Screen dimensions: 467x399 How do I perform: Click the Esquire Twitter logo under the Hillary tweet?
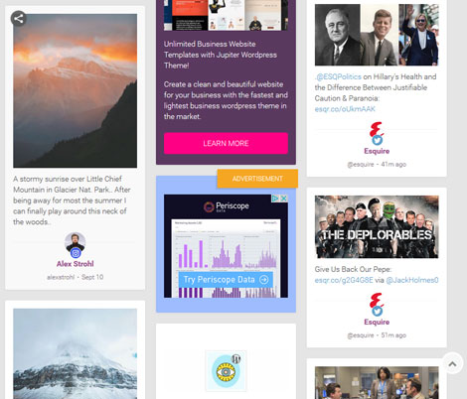377,134
